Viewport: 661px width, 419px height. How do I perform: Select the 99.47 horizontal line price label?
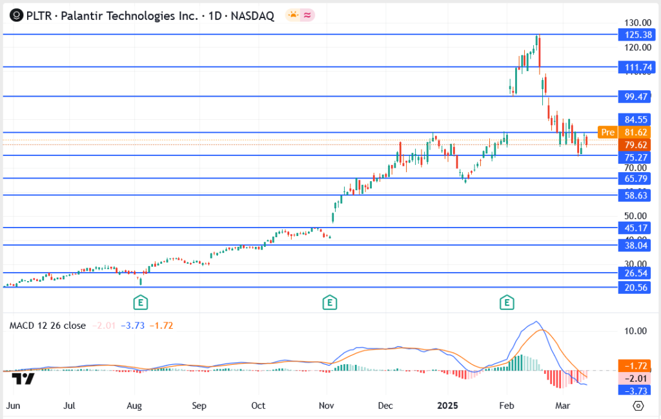tap(635, 96)
